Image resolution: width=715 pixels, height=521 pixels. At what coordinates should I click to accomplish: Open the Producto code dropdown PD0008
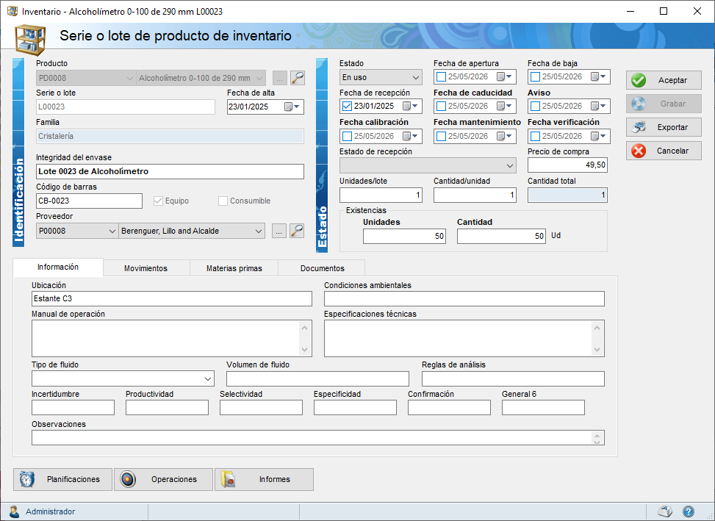(x=86, y=78)
